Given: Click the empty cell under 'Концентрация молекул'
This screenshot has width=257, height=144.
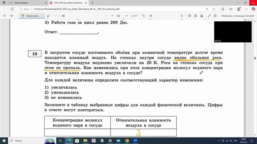Looking at the screenshot, I should (x=78, y=132).
